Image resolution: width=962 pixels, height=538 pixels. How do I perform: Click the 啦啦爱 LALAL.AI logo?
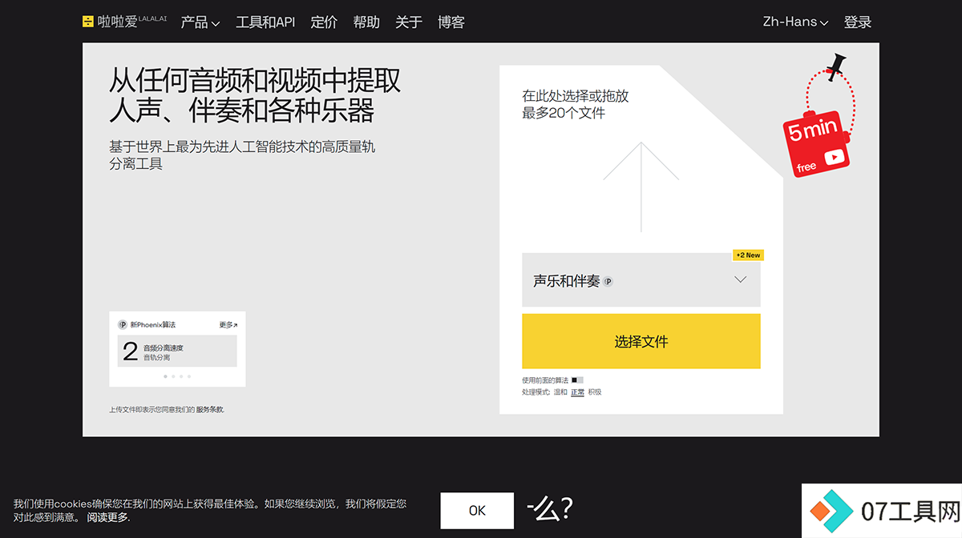(124, 22)
